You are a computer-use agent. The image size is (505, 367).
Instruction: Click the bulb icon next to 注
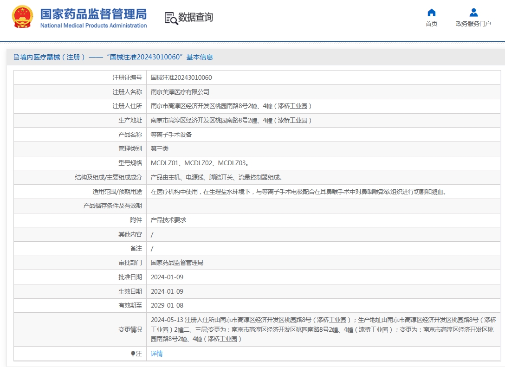point(133,354)
